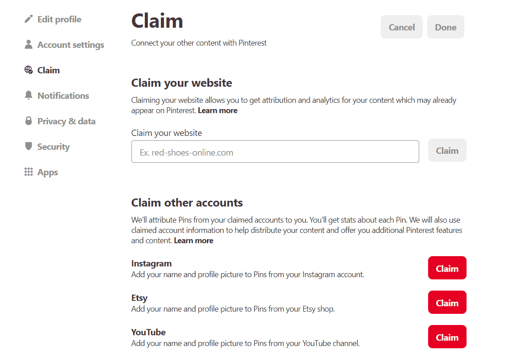Click the gray Claim website button

click(447, 151)
